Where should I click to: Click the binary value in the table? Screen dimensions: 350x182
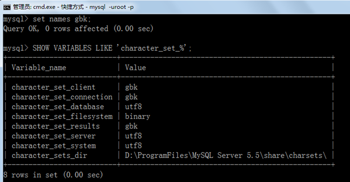coord(138,116)
